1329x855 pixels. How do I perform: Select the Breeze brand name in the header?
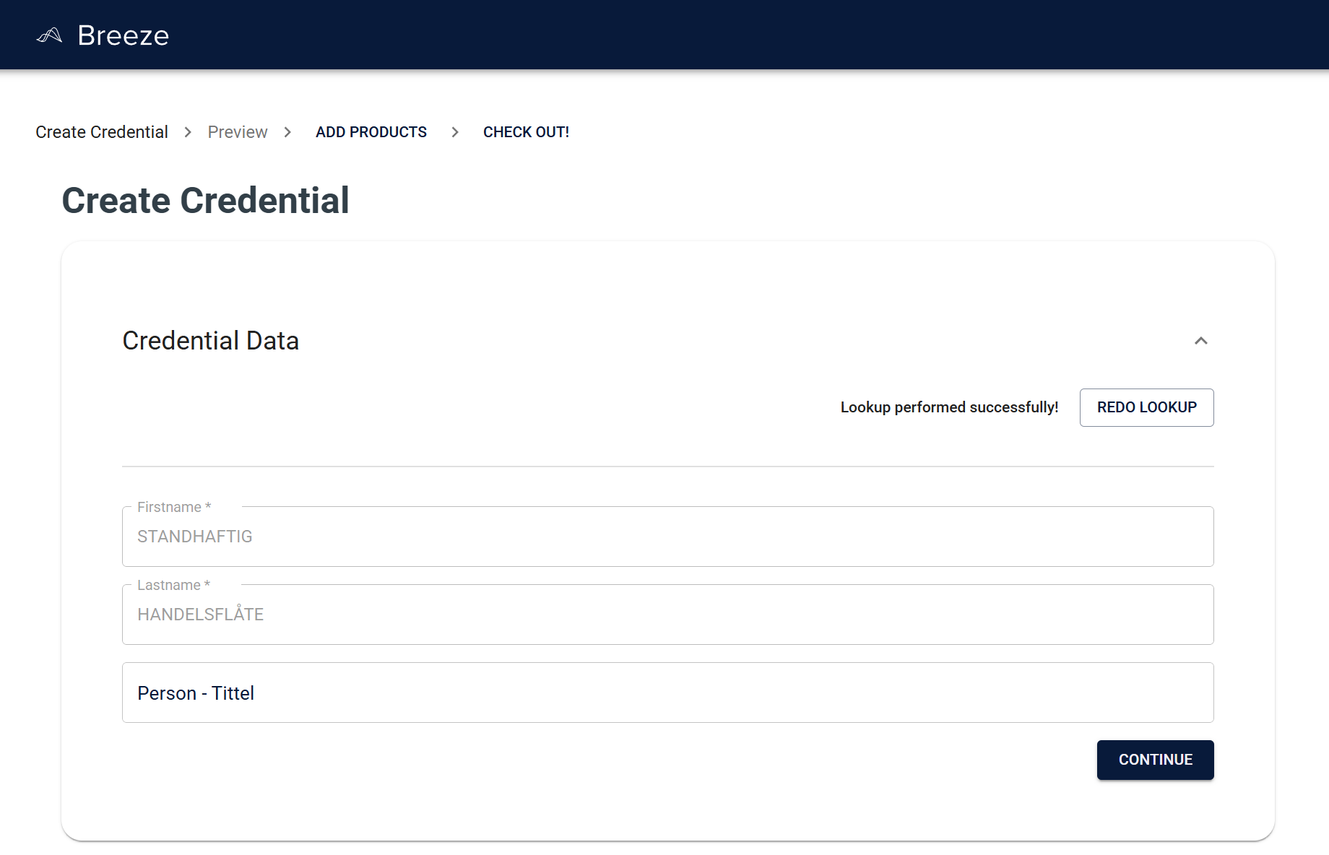coord(122,34)
